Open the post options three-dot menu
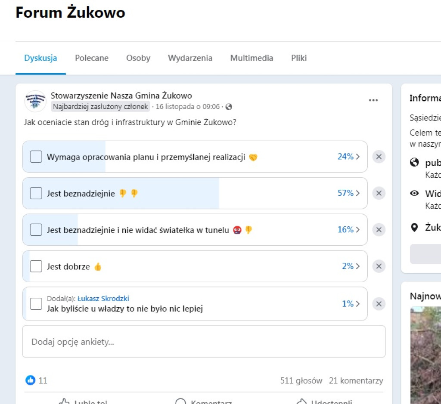Screen dimensions: 441x404 [x=373, y=100]
